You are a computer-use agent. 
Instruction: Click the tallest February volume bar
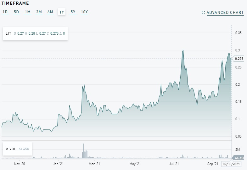point(83,151)
